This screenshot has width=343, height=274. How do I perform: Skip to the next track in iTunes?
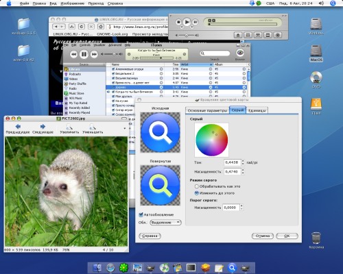pos(94,54)
